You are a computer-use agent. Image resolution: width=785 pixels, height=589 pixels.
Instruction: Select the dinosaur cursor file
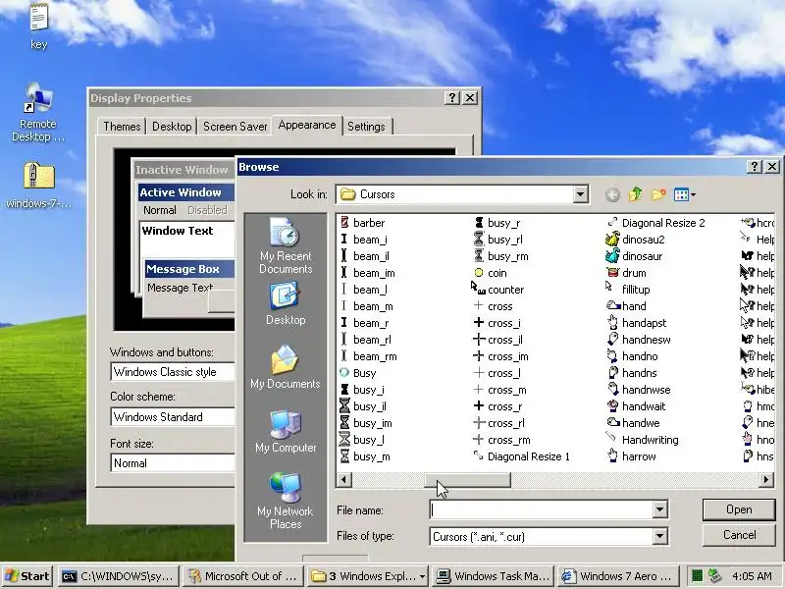click(x=634, y=256)
